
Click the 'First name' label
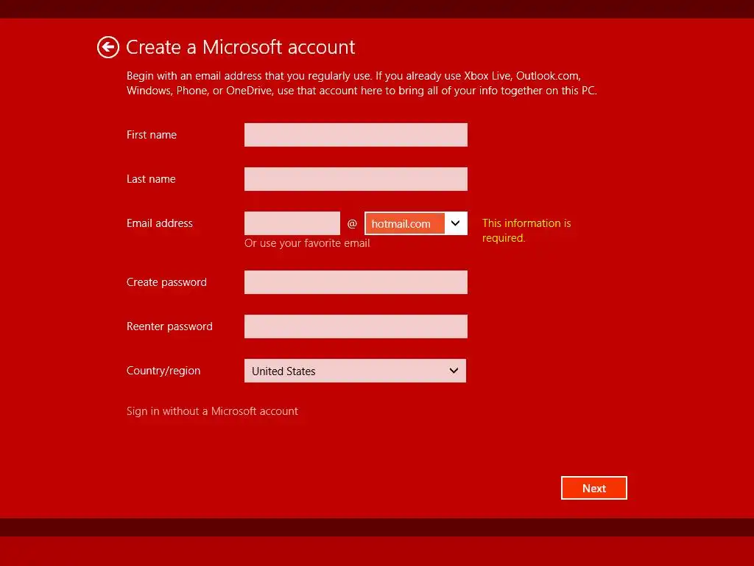[152, 135]
